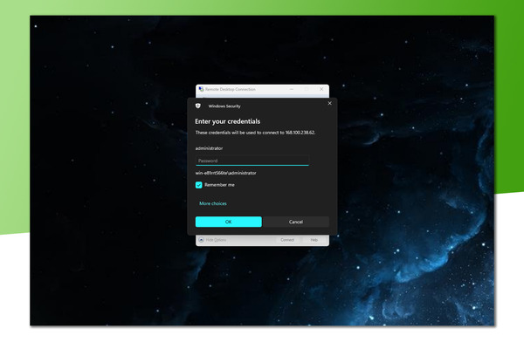This screenshot has height=349, width=524.
Task: Close the Windows Security dialog
Action: pos(329,103)
